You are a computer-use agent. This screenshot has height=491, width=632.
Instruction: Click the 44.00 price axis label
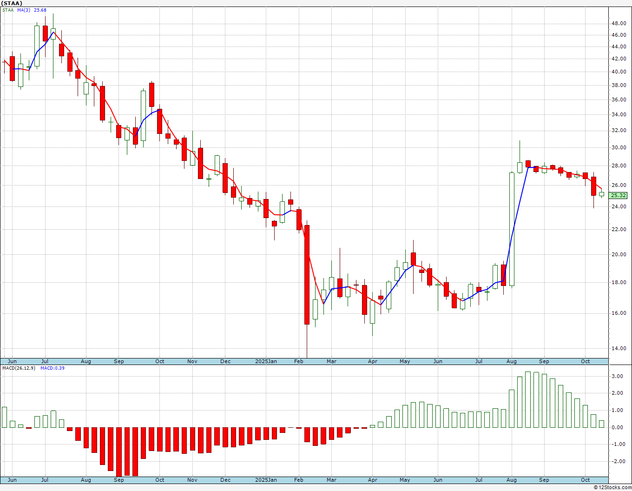(618, 46)
